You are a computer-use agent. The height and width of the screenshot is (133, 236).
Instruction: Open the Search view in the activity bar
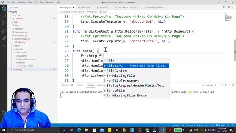click(4, 16)
